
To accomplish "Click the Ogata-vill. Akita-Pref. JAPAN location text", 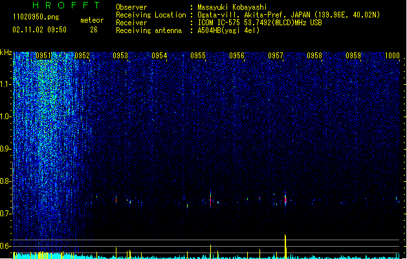I will pyautogui.click(x=289, y=15).
